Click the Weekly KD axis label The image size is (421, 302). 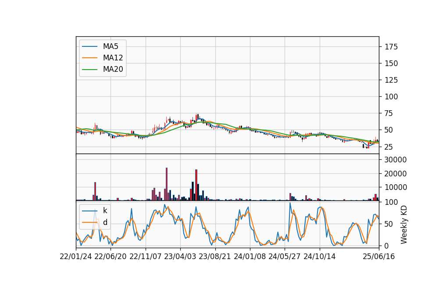403,225
